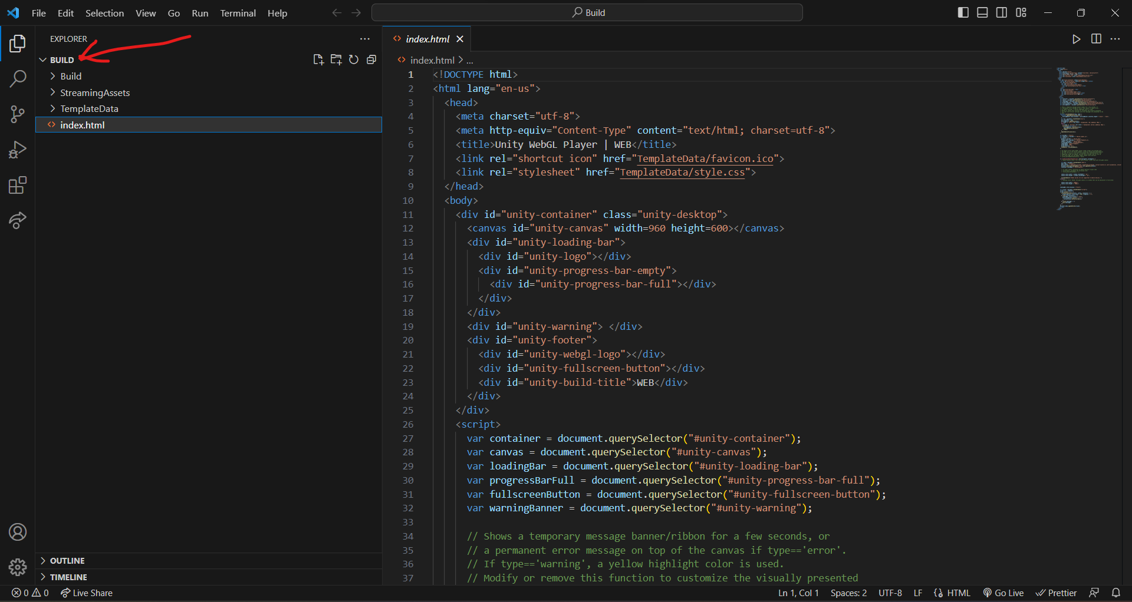The height and width of the screenshot is (602, 1132).
Task: Expand the OUTLINE section
Action: tap(67, 560)
